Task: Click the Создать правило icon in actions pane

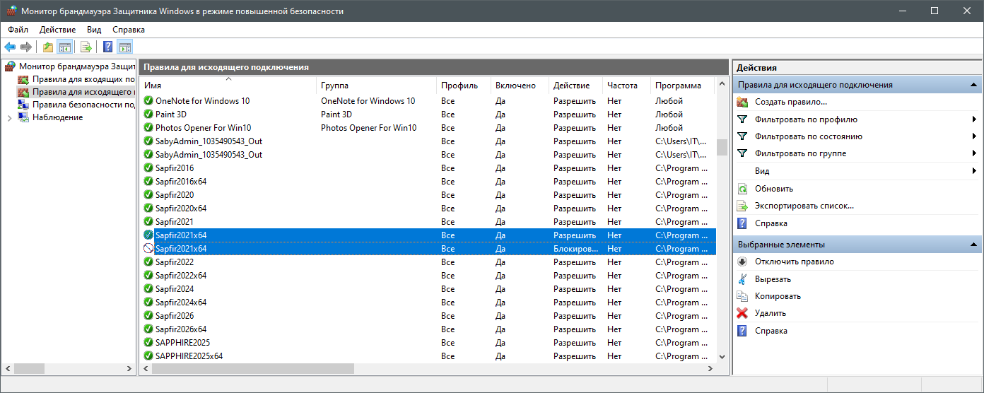Action: [742, 102]
